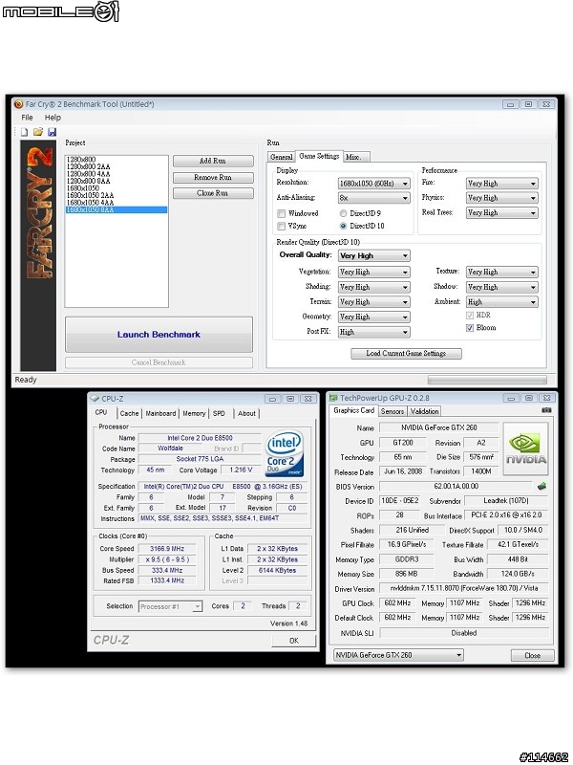This screenshot has height=765, width=573.
Task: Select the Direct3D 9 radio button
Action: pos(343,213)
